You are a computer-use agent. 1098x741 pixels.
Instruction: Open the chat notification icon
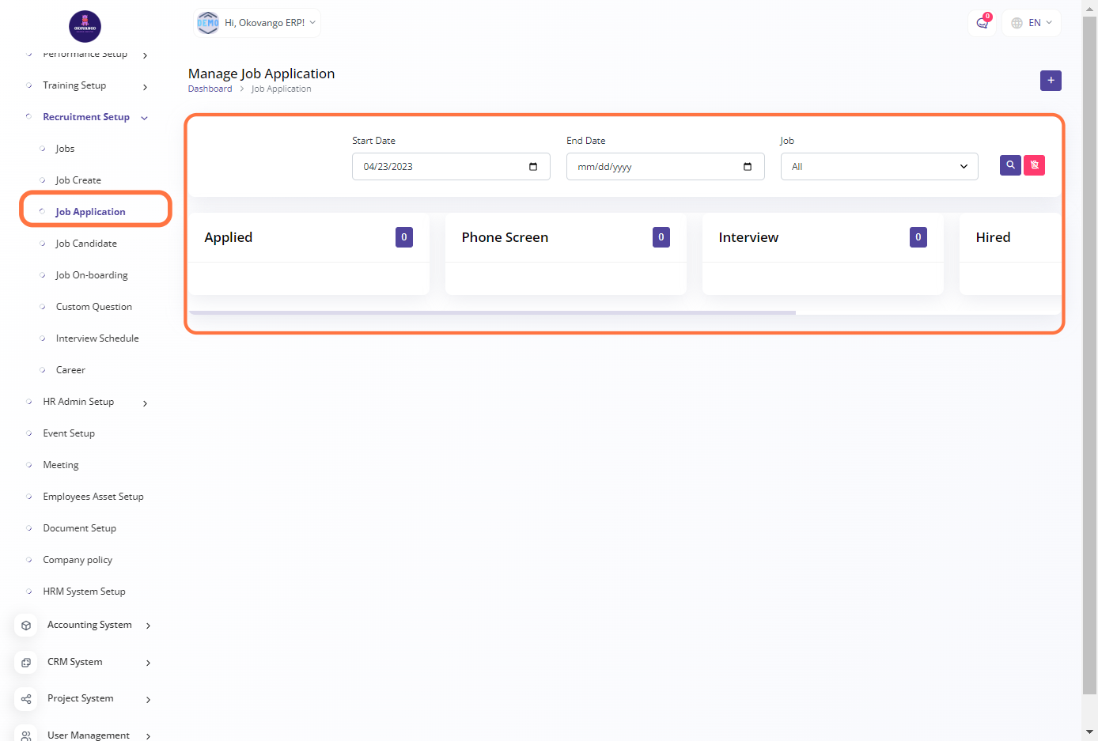982,23
